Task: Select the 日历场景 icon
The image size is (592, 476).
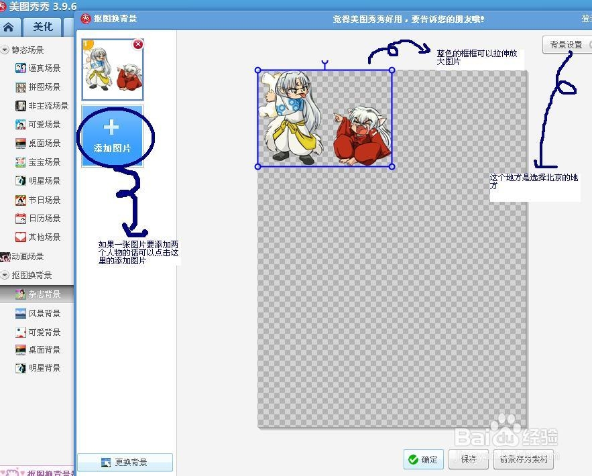Action: pyautogui.click(x=20, y=218)
